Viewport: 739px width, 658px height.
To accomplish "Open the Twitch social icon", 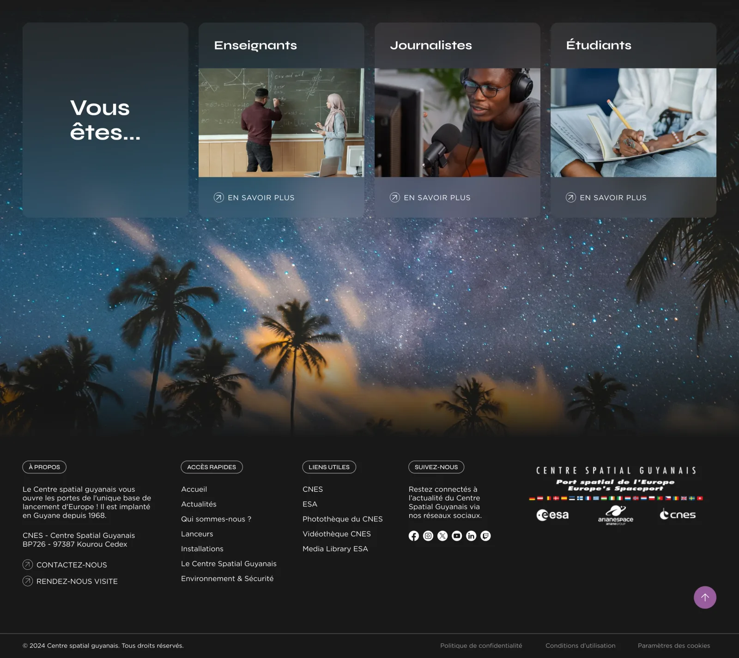I will [x=485, y=536].
